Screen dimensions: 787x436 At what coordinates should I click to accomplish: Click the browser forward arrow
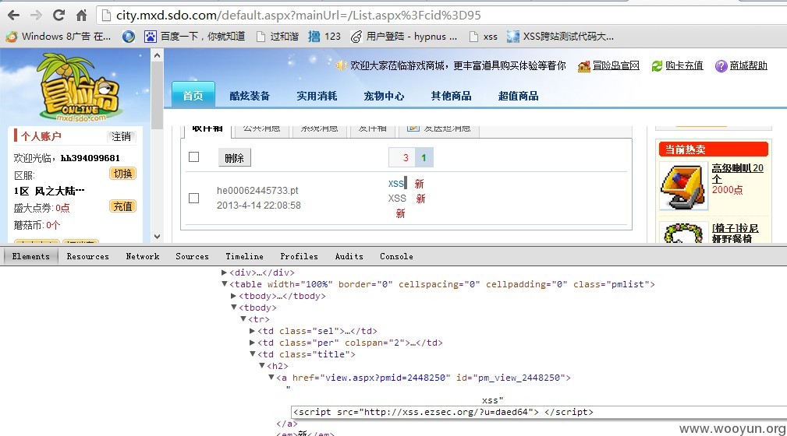coord(36,16)
